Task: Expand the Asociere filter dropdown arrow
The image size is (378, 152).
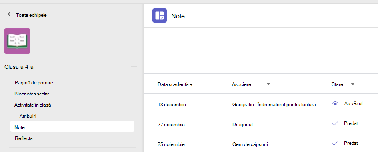Action: (268, 84)
